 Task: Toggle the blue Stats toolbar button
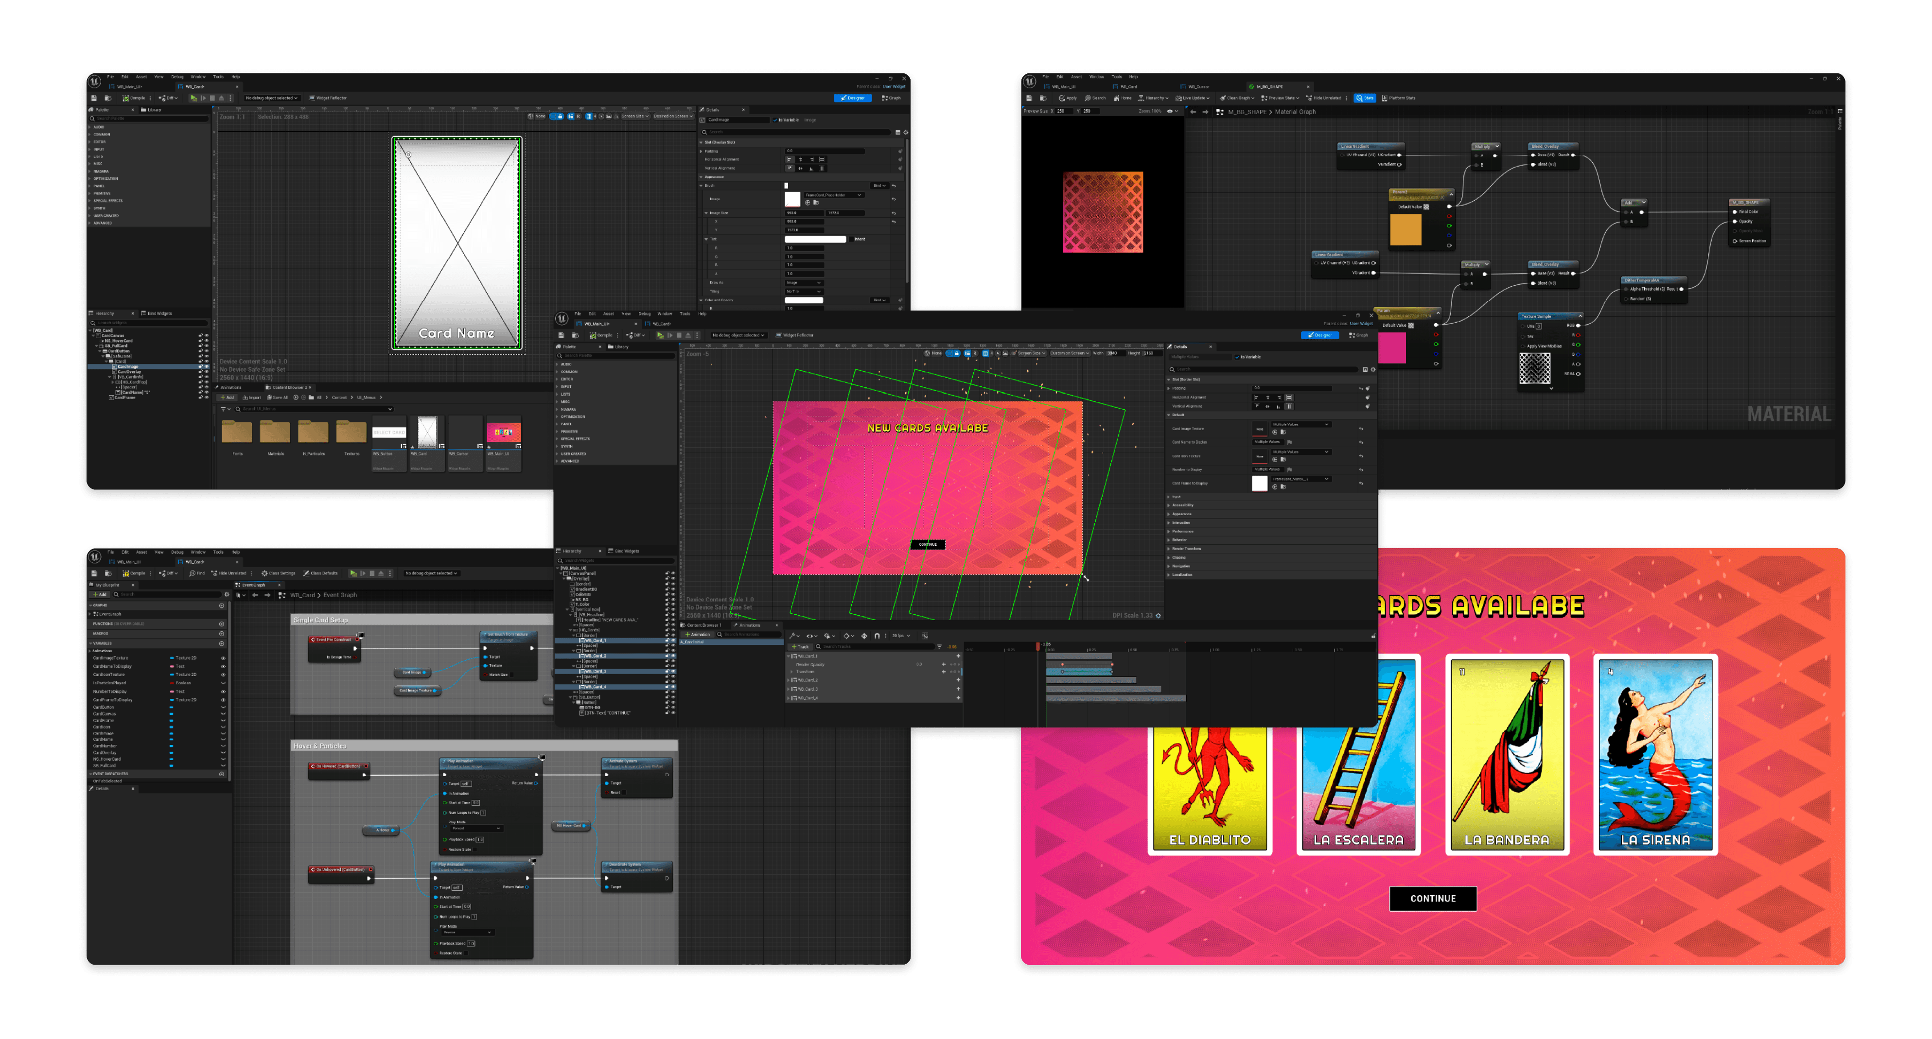pyautogui.click(x=1365, y=98)
